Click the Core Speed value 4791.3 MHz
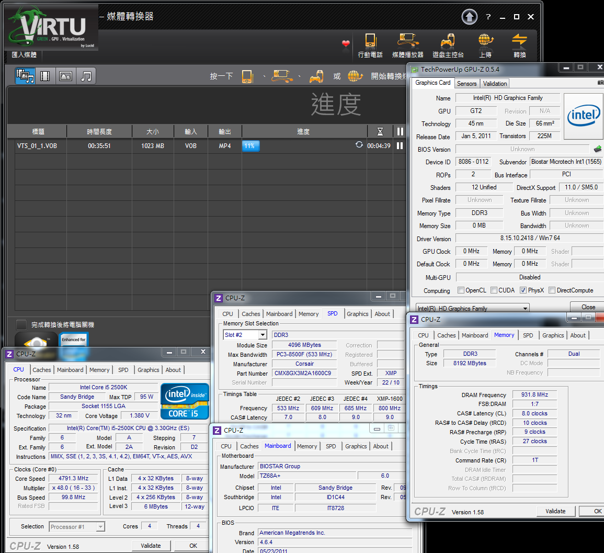Screen dimensions: 604x553 (73, 478)
